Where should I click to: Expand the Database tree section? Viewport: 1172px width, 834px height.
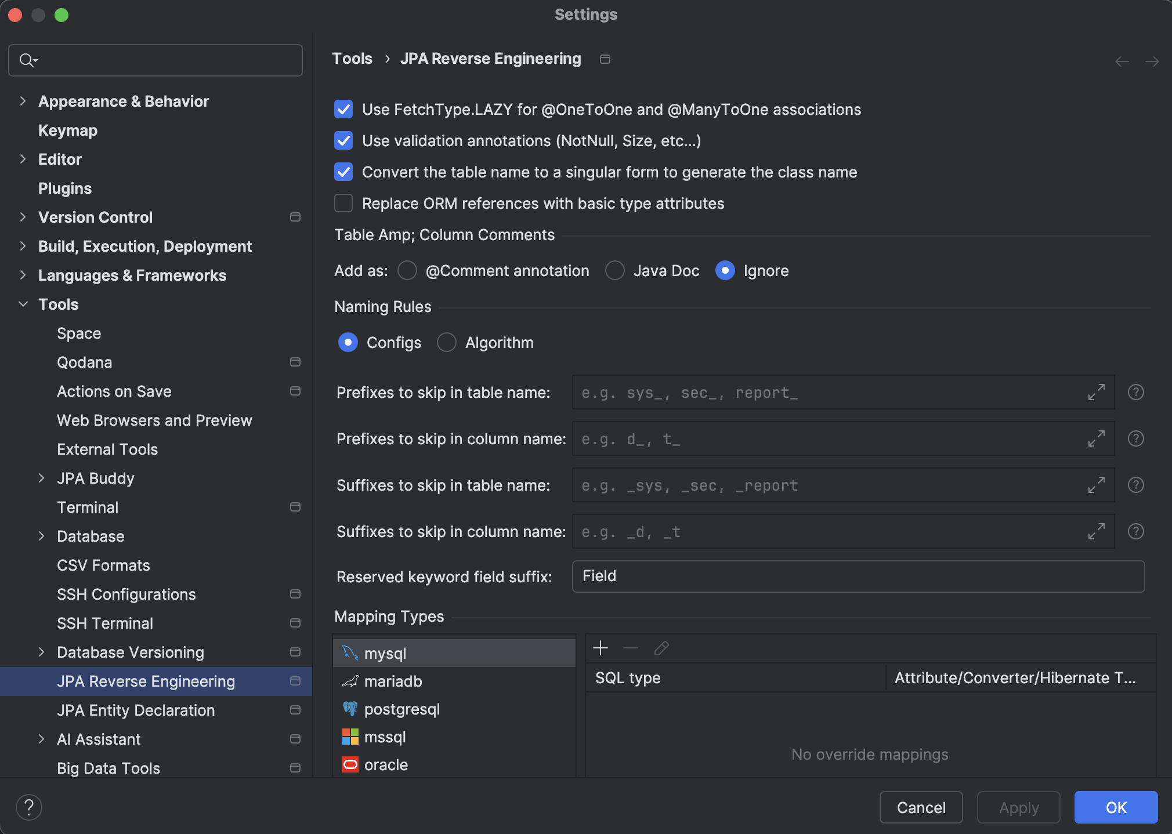tap(42, 536)
